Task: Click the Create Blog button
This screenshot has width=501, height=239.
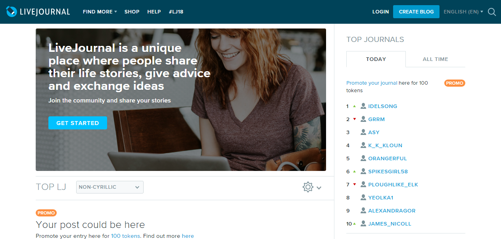Action: tap(416, 11)
